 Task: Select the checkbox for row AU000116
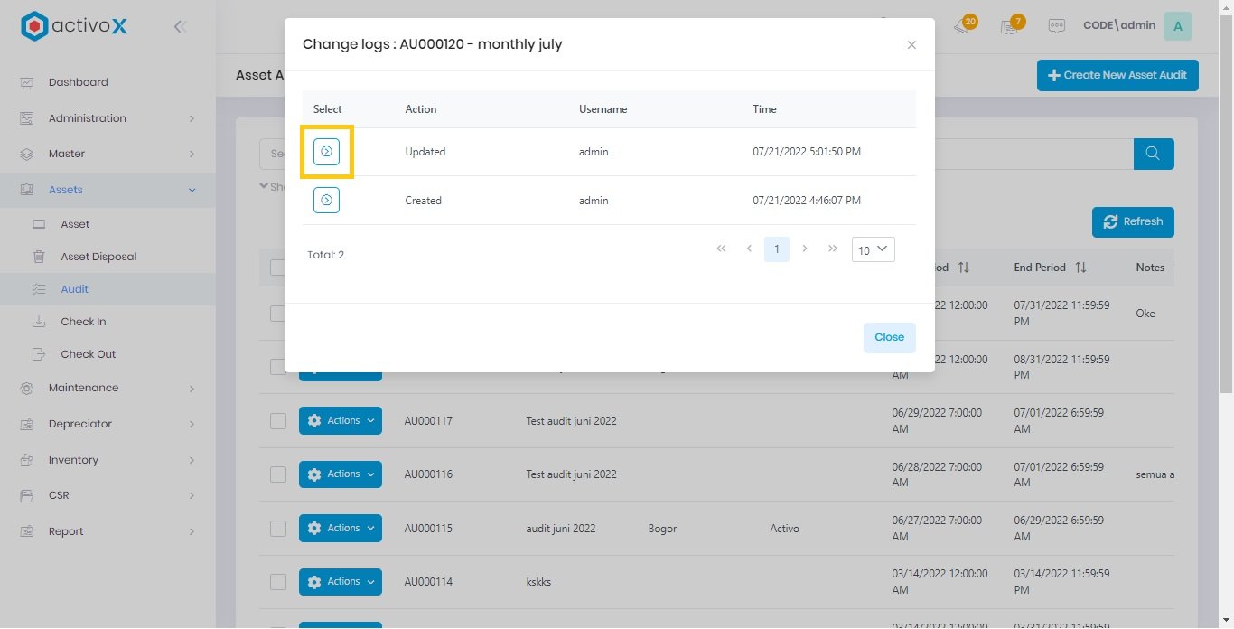(278, 474)
